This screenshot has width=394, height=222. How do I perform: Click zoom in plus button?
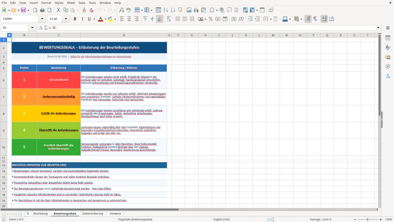point(381,219)
